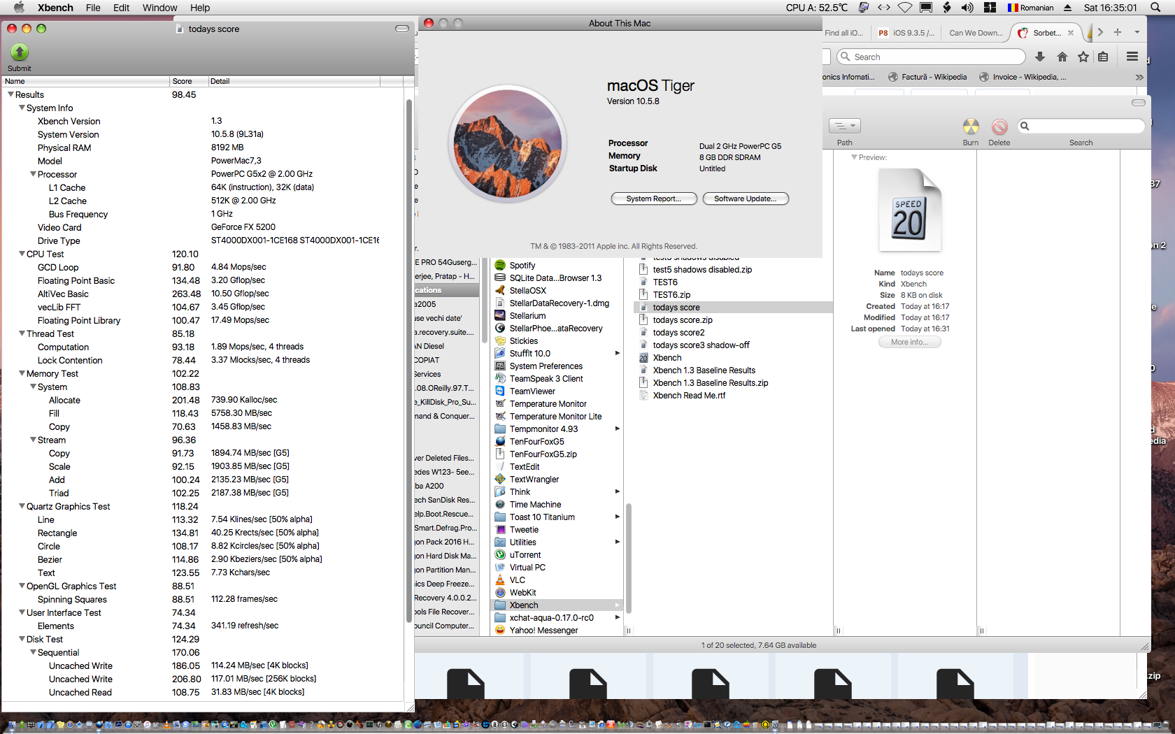
Task: Click the More info button in Finder preview
Action: pyautogui.click(x=909, y=342)
